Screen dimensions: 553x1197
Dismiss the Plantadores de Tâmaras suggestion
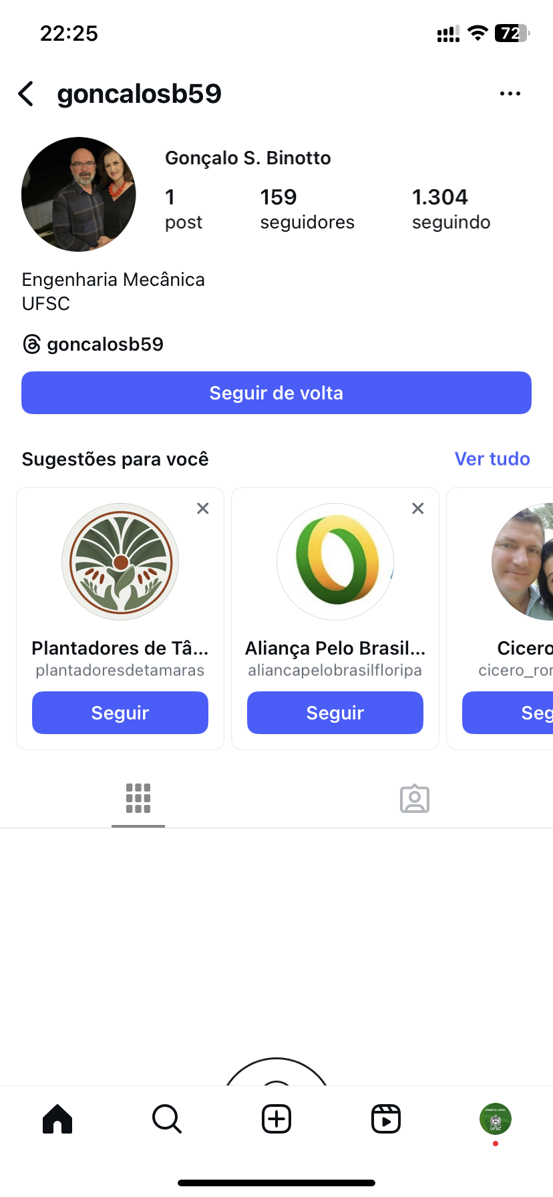pos(203,508)
